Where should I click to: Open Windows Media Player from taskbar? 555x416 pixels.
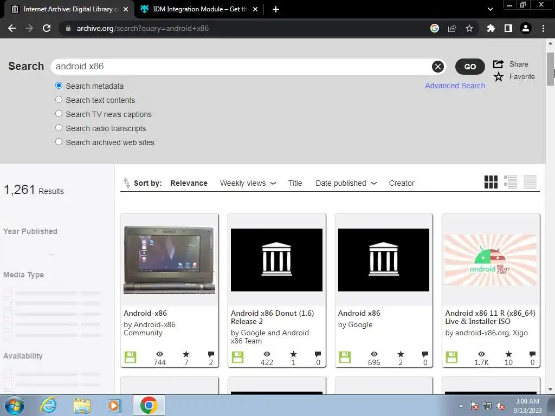[x=115, y=405]
